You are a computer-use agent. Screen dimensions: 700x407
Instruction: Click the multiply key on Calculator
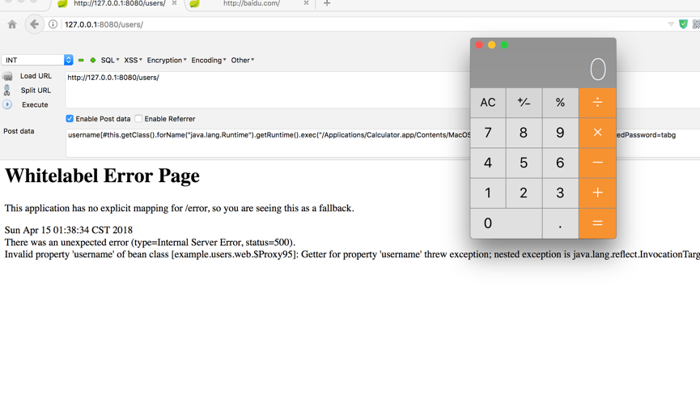tap(597, 133)
